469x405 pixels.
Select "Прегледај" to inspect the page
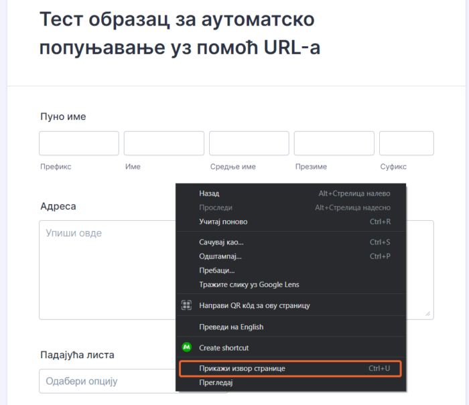point(216,383)
